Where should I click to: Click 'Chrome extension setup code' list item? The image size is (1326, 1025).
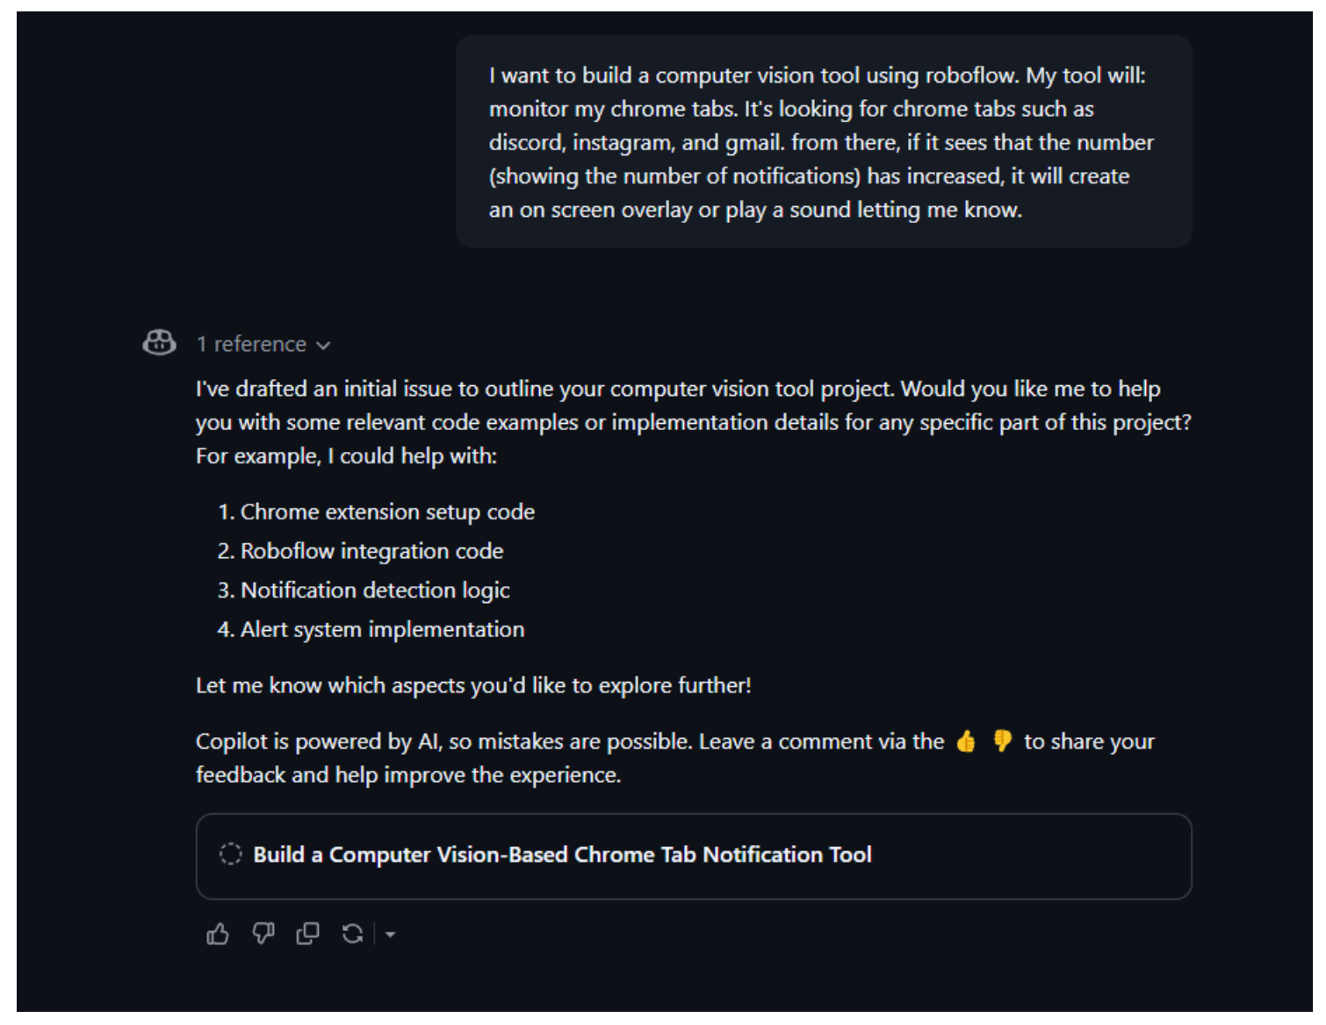tap(387, 512)
